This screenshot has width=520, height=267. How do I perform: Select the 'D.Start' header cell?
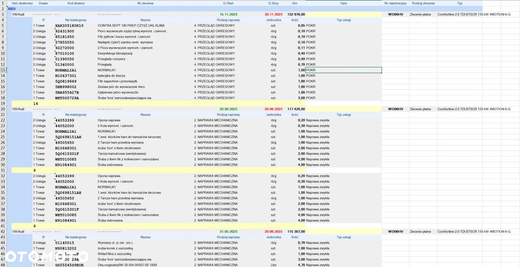point(228,3)
